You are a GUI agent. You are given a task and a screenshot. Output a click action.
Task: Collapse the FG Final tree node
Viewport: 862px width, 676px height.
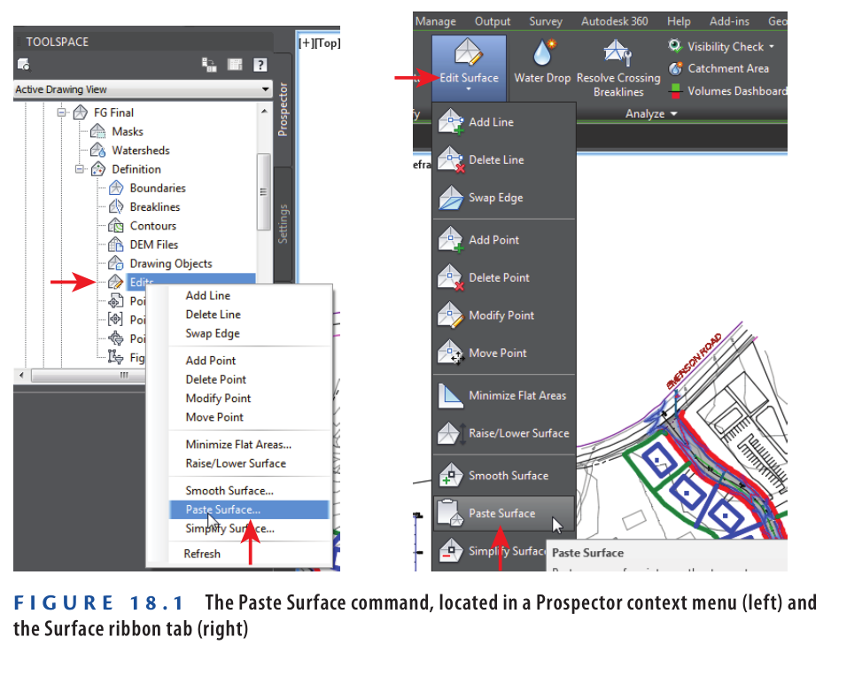click(x=62, y=113)
